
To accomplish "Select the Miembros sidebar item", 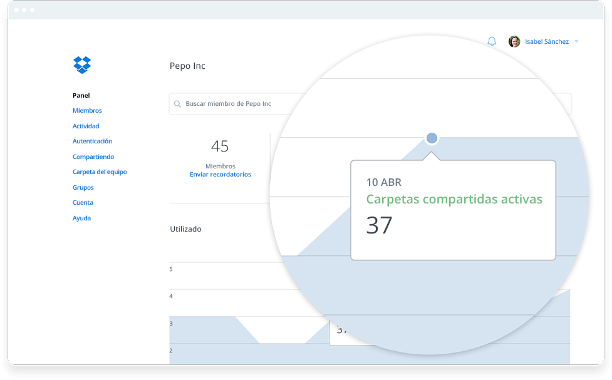I will [87, 110].
